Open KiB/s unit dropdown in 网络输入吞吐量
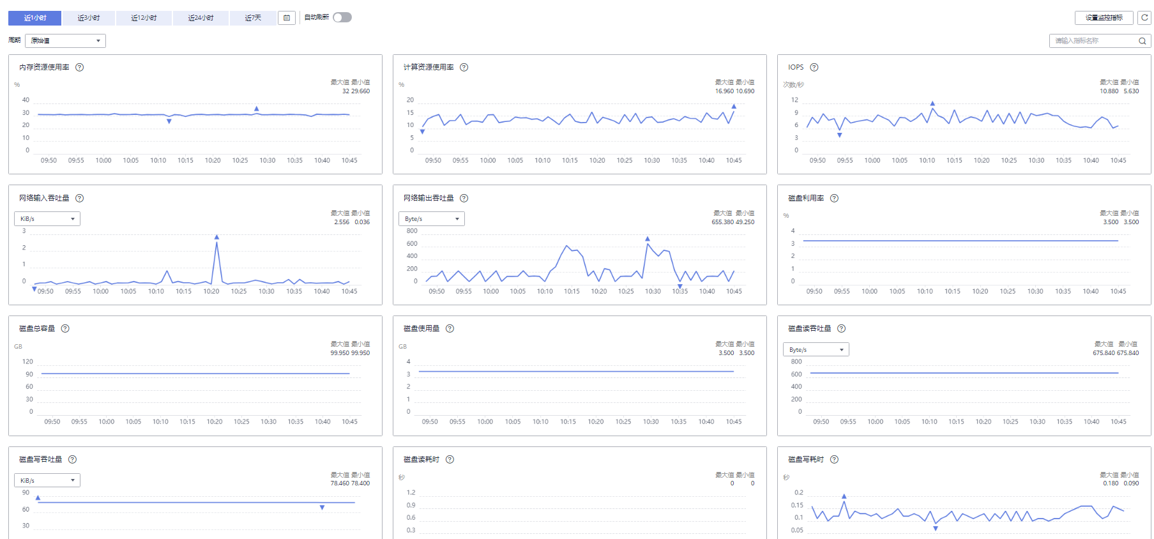 (x=47, y=219)
